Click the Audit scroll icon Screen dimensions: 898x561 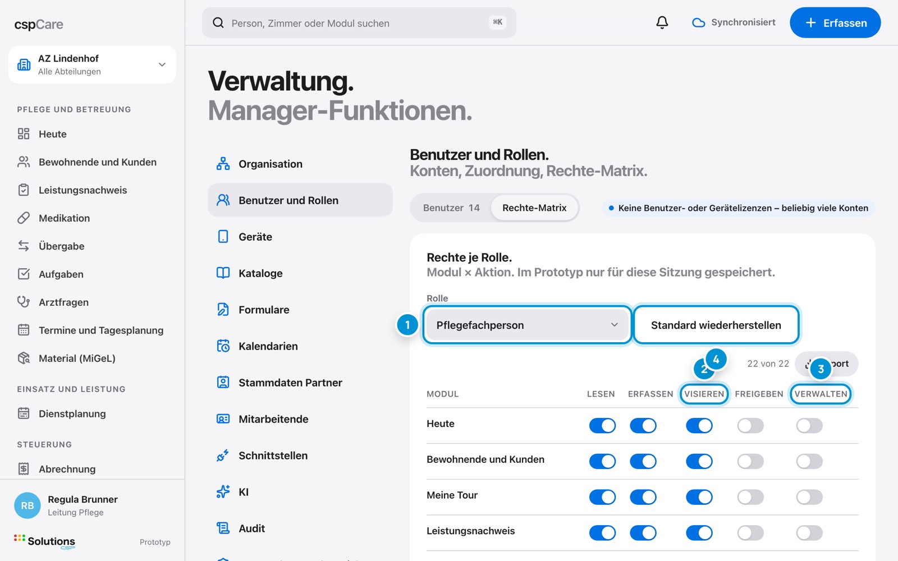pos(223,528)
